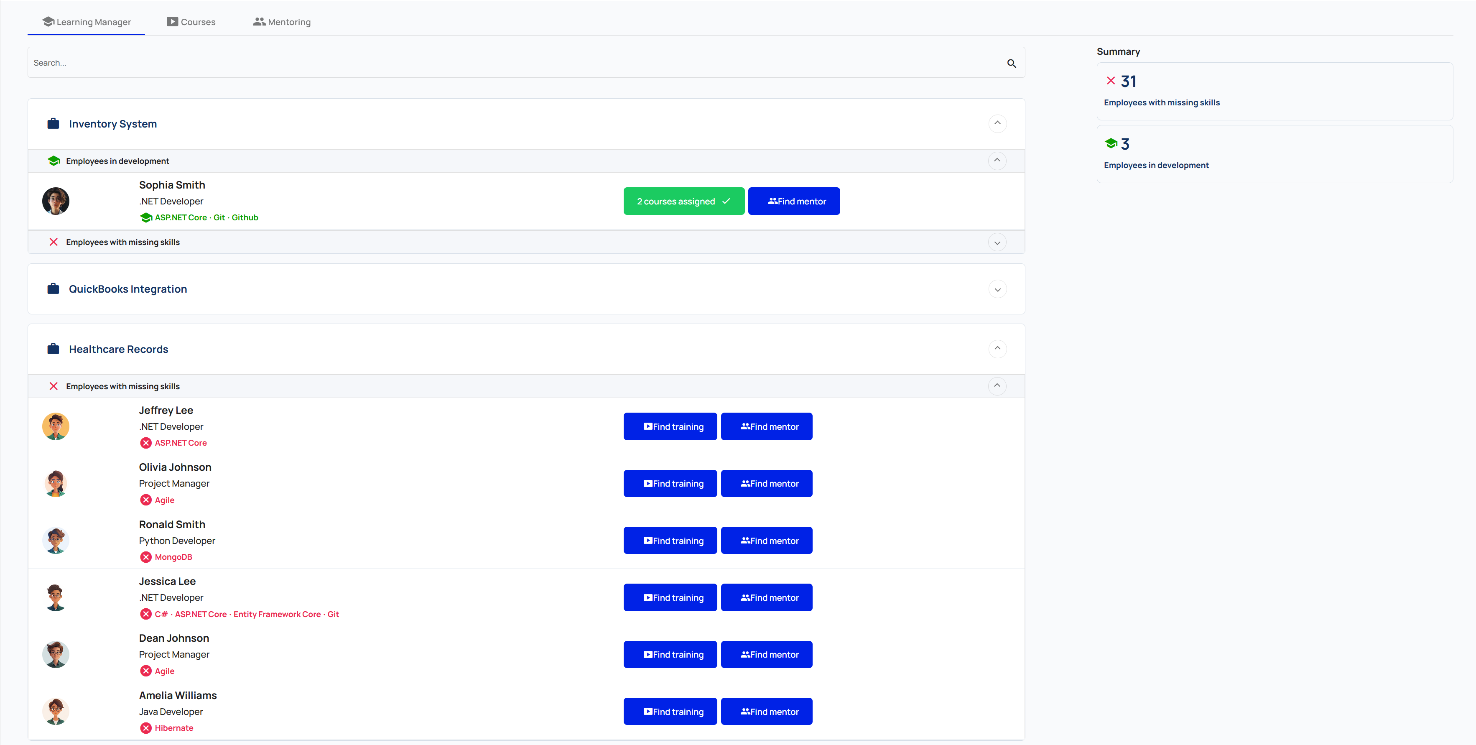
Task: Switch to the Mentoring tab
Action: 282,22
